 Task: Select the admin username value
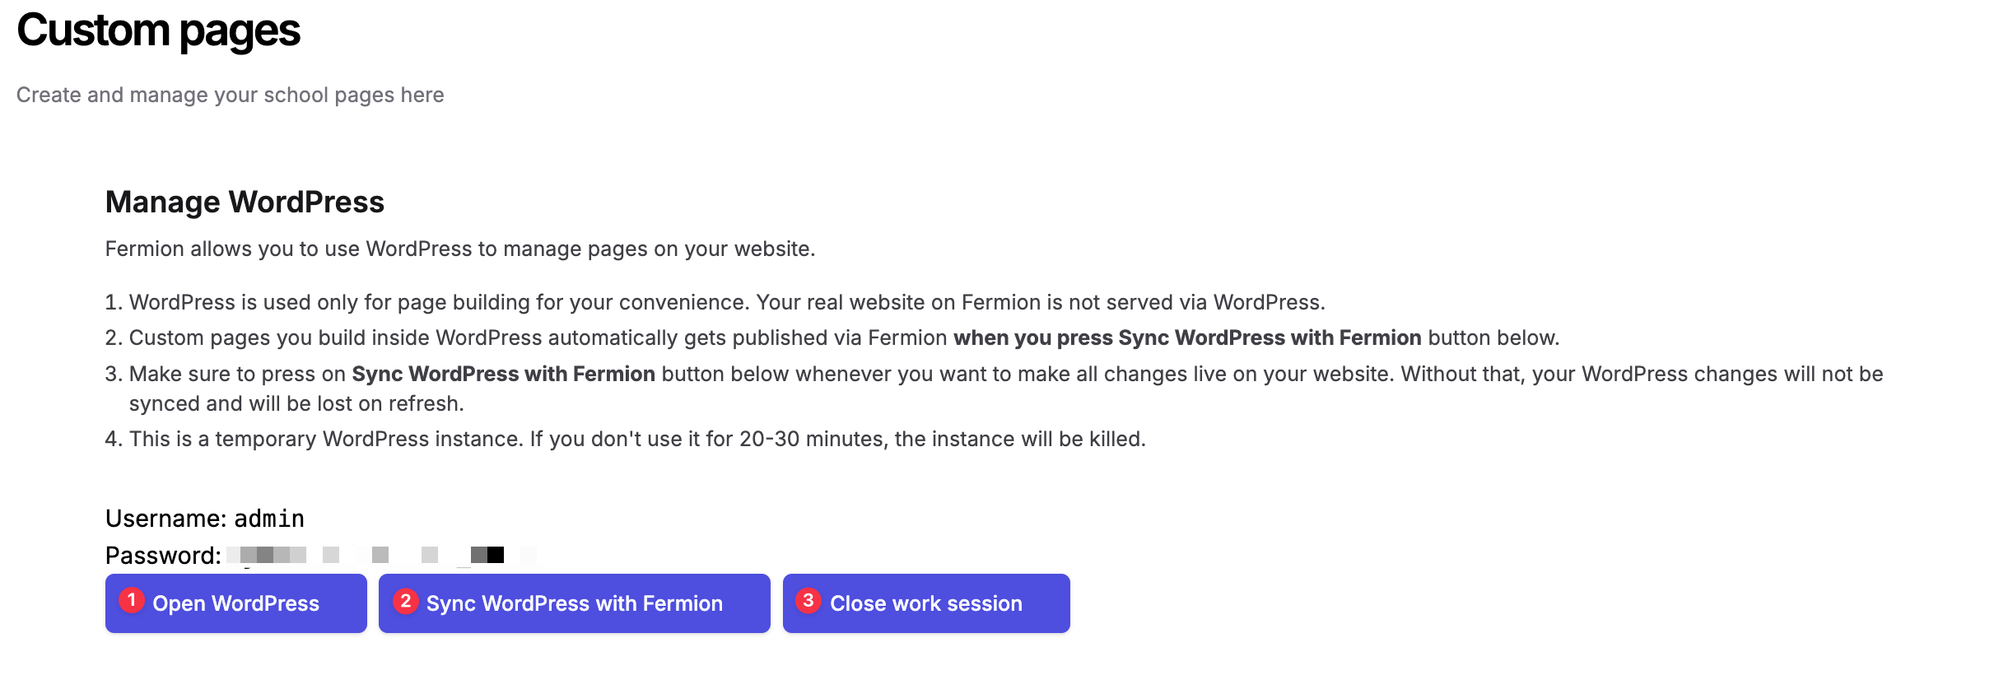(x=269, y=519)
